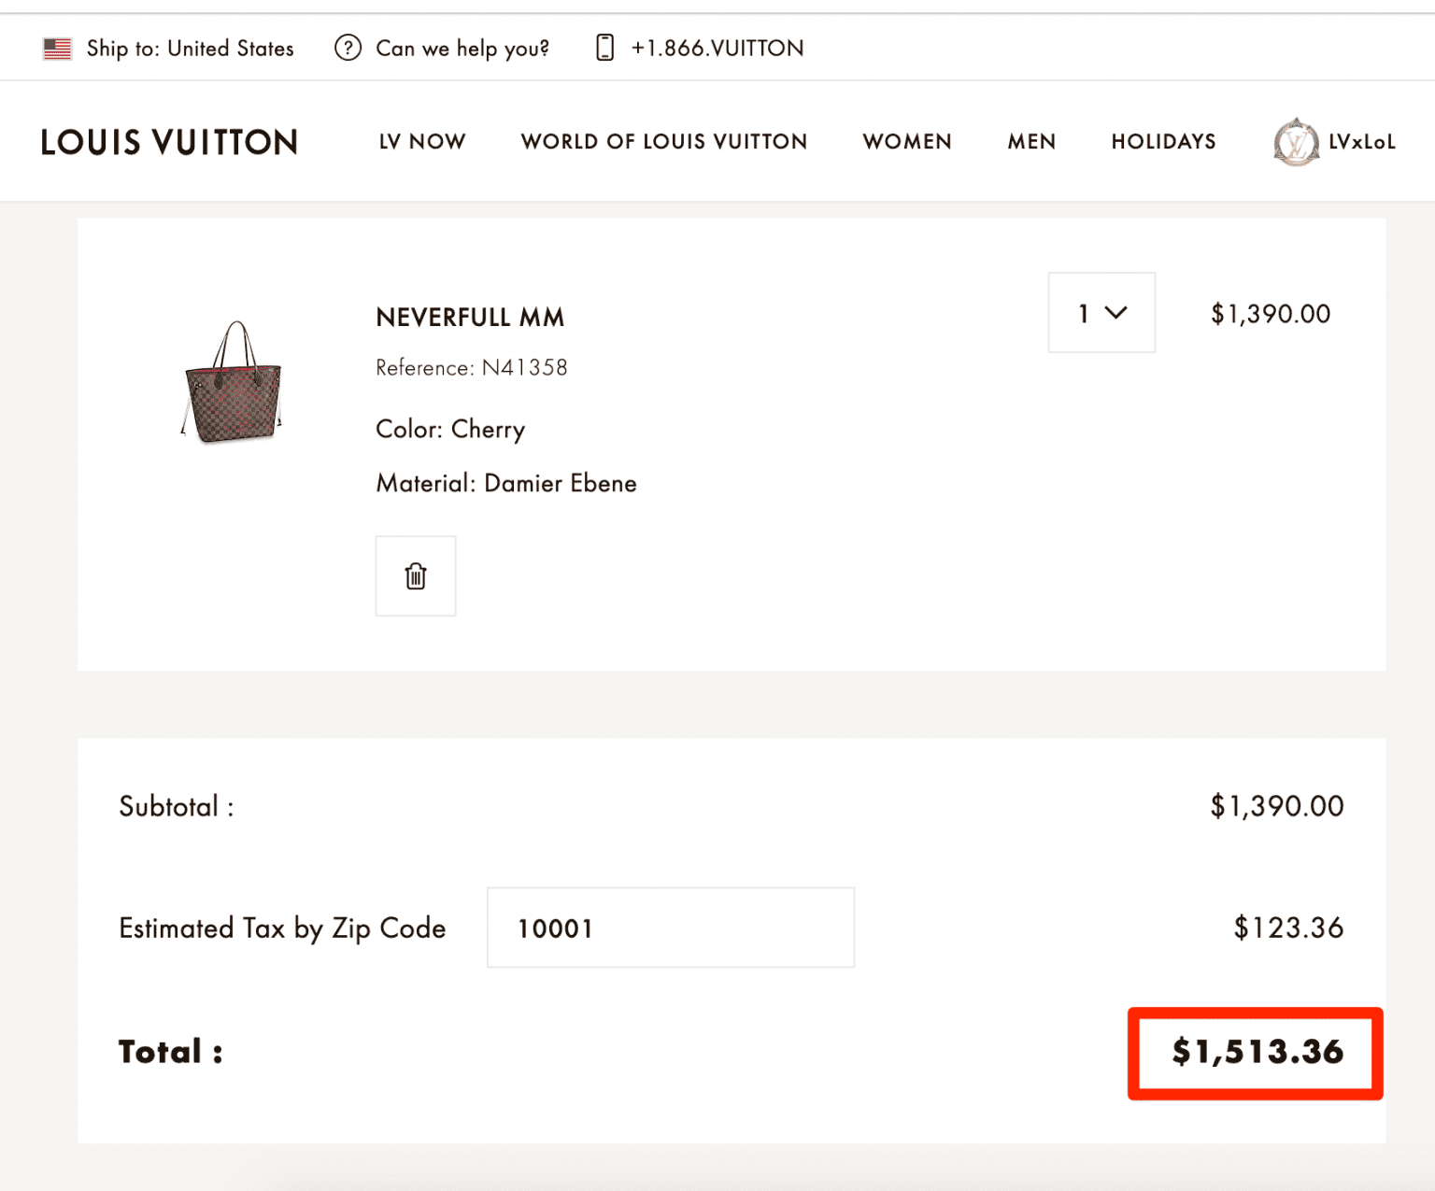Image resolution: width=1435 pixels, height=1191 pixels.
Task: Open the LV NOW menu
Action: pyautogui.click(x=422, y=142)
